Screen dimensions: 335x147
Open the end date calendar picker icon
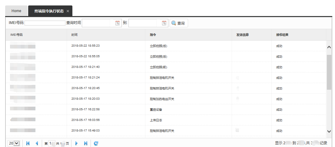click(164, 23)
